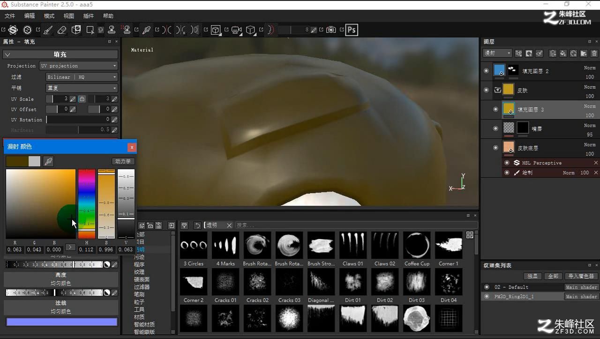Select the Material picker eyedropper tool

[x=146, y=30]
